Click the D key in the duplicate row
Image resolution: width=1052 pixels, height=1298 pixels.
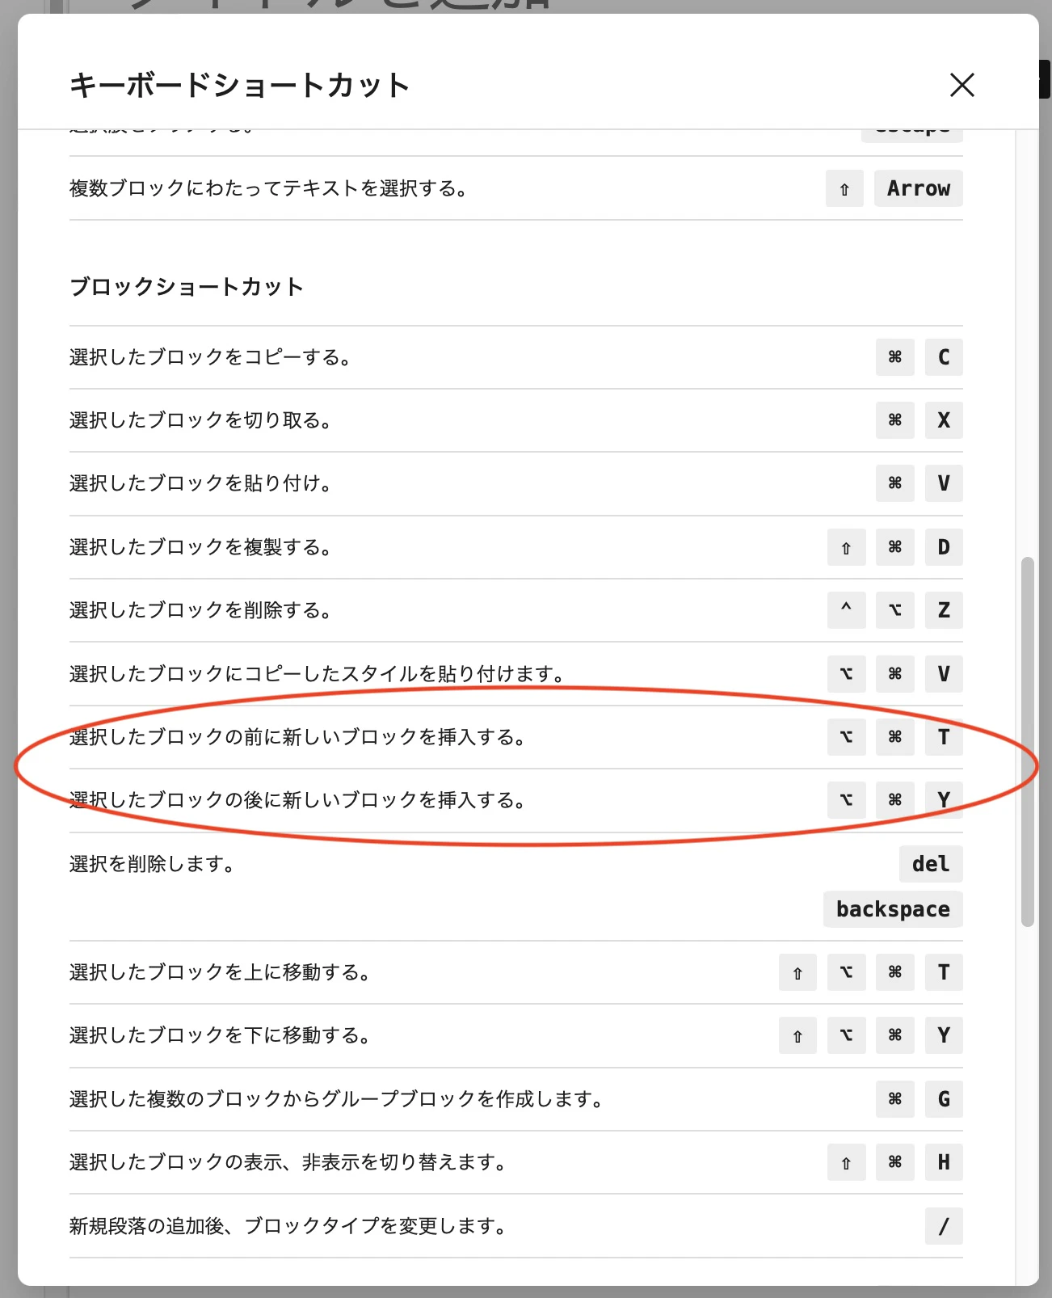click(944, 547)
